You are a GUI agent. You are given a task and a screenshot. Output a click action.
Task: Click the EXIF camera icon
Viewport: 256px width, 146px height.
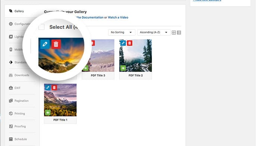pos(11,88)
